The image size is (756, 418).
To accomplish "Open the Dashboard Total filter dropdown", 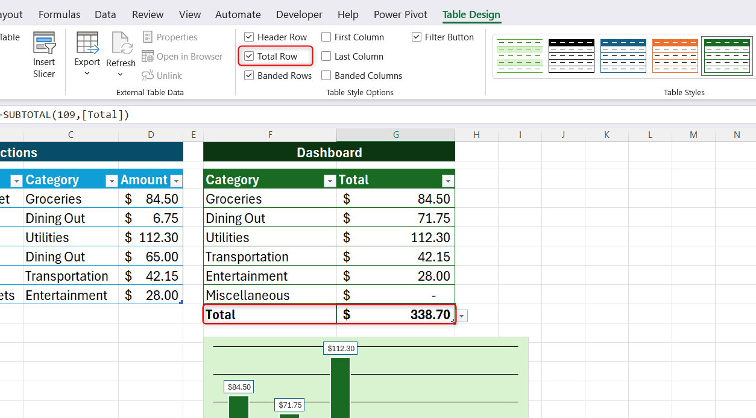I will [x=448, y=181].
